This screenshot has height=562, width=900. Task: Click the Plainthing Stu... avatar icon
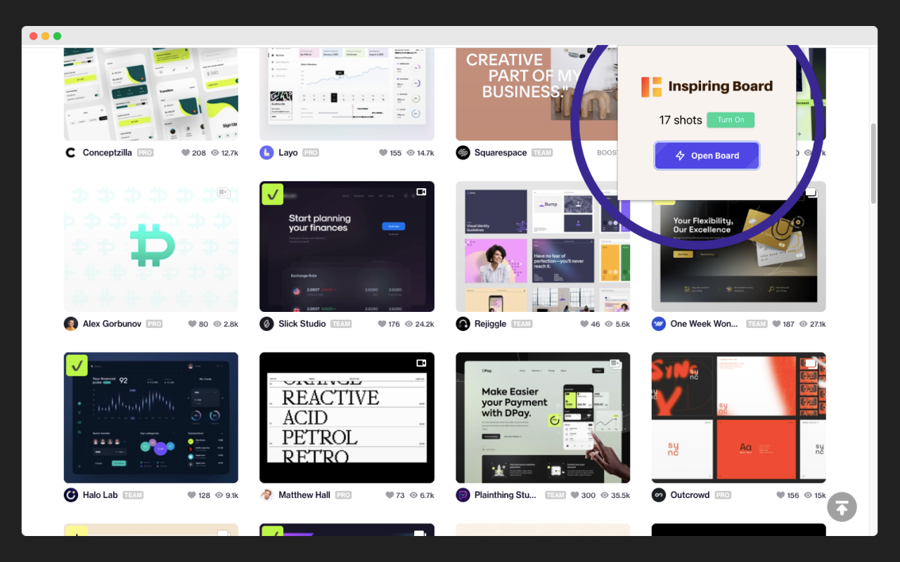tap(463, 495)
